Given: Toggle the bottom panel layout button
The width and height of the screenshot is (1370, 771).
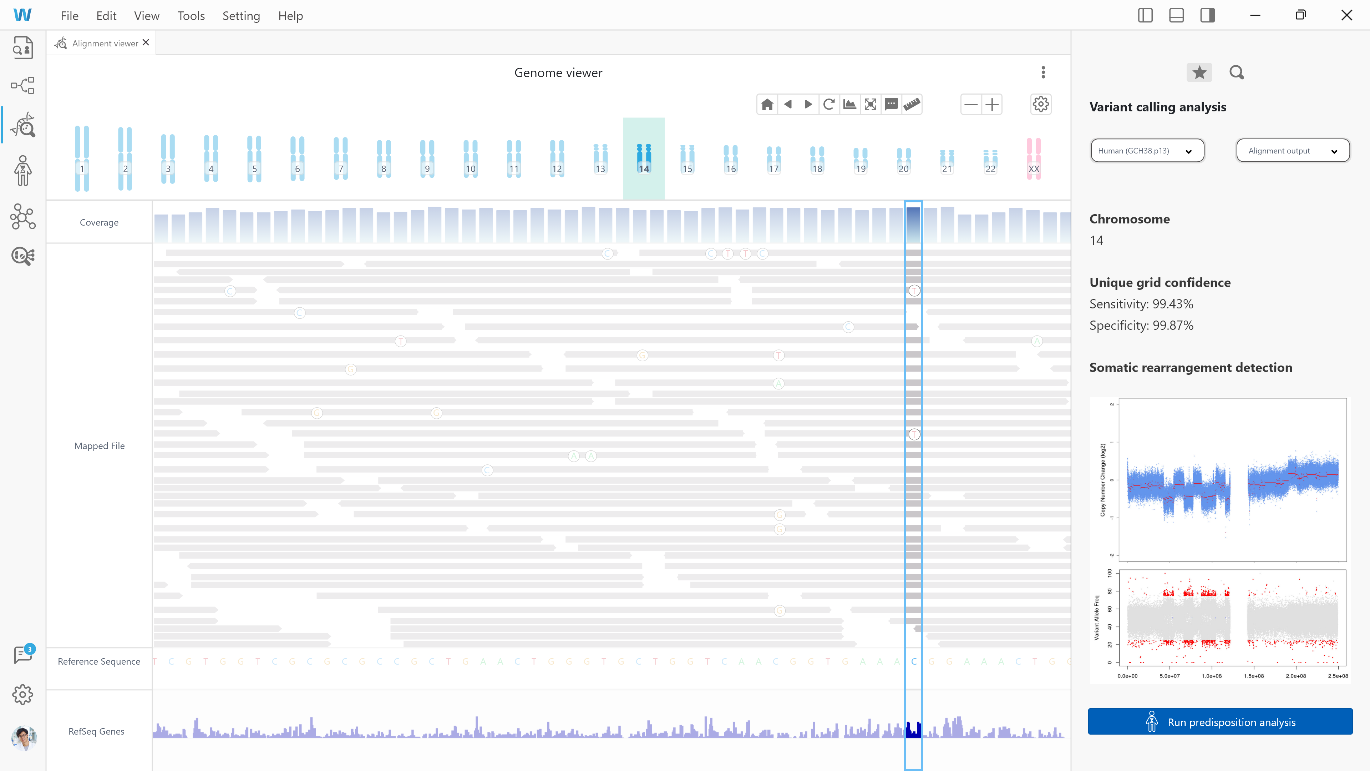Looking at the screenshot, I should pos(1176,15).
